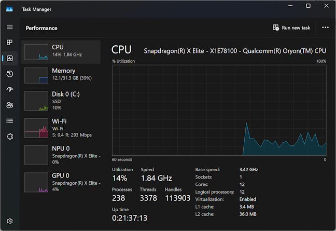Screen dimensions: 336x231
Task: Click the S: 0.4 R: 293 Mbps text
Action: coord(72,135)
